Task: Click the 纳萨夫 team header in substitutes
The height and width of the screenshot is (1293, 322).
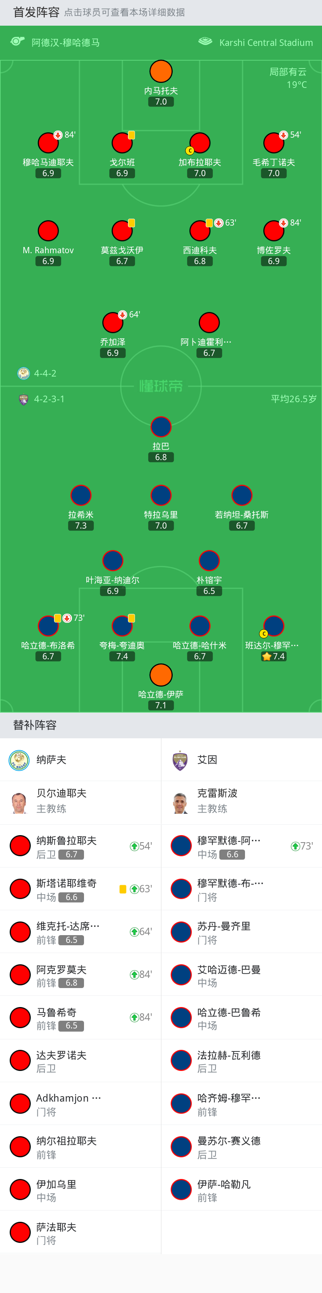Action: point(80,760)
